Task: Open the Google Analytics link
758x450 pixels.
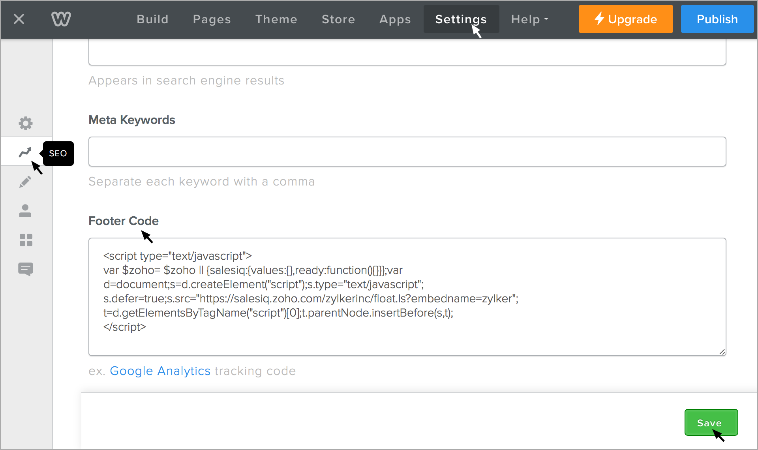Action: pyautogui.click(x=160, y=371)
